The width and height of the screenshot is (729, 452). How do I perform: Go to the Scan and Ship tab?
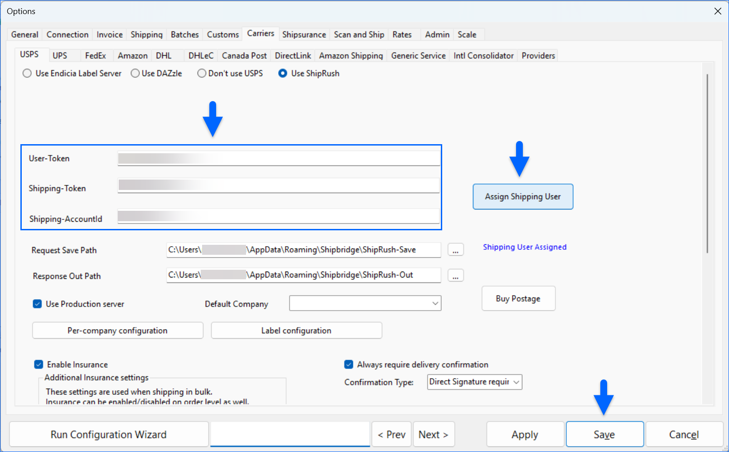tap(359, 35)
